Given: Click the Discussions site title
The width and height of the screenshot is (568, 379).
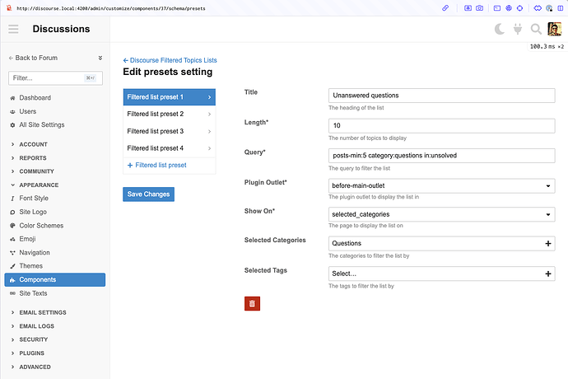Looking at the screenshot, I should pos(61,29).
